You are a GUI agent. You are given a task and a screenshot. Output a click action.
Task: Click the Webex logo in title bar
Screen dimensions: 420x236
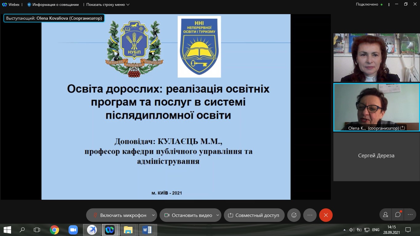tap(4, 5)
